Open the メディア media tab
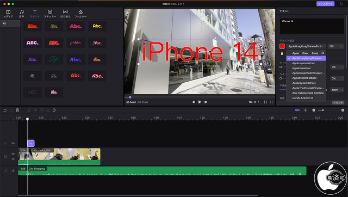The image size is (348, 197). coord(8,14)
